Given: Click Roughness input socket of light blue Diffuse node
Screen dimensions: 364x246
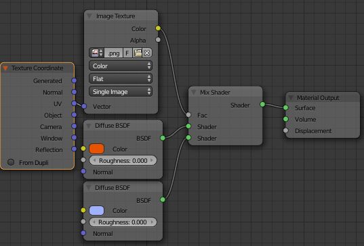Looking at the screenshot, I should tap(83, 222).
